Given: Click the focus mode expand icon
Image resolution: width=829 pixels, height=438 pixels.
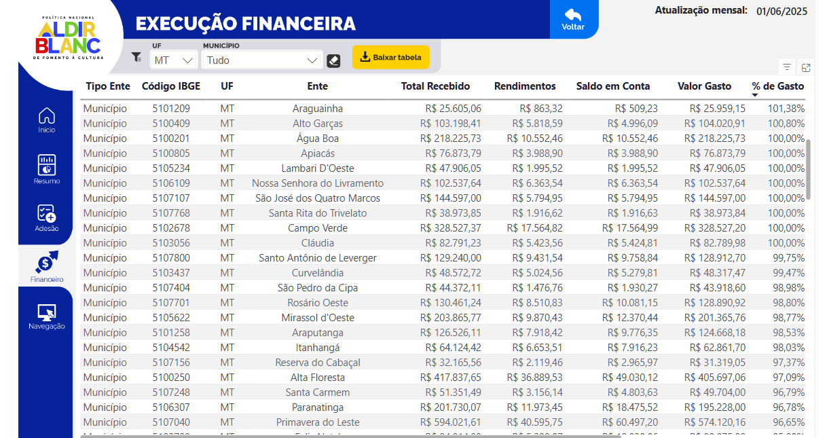Looking at the screenshot, I should pyautogui.click(x=806, y=67).
